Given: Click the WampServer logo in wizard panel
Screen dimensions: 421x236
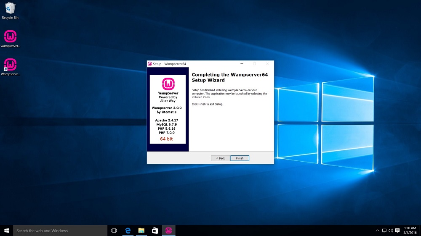Looking at the screenshot, I should click(168, 84).
